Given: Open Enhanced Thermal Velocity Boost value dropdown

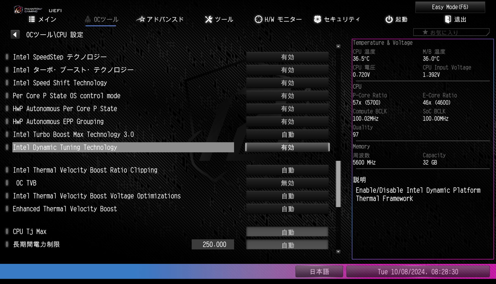Looking at the screenshot, I should tap(288, 209).
